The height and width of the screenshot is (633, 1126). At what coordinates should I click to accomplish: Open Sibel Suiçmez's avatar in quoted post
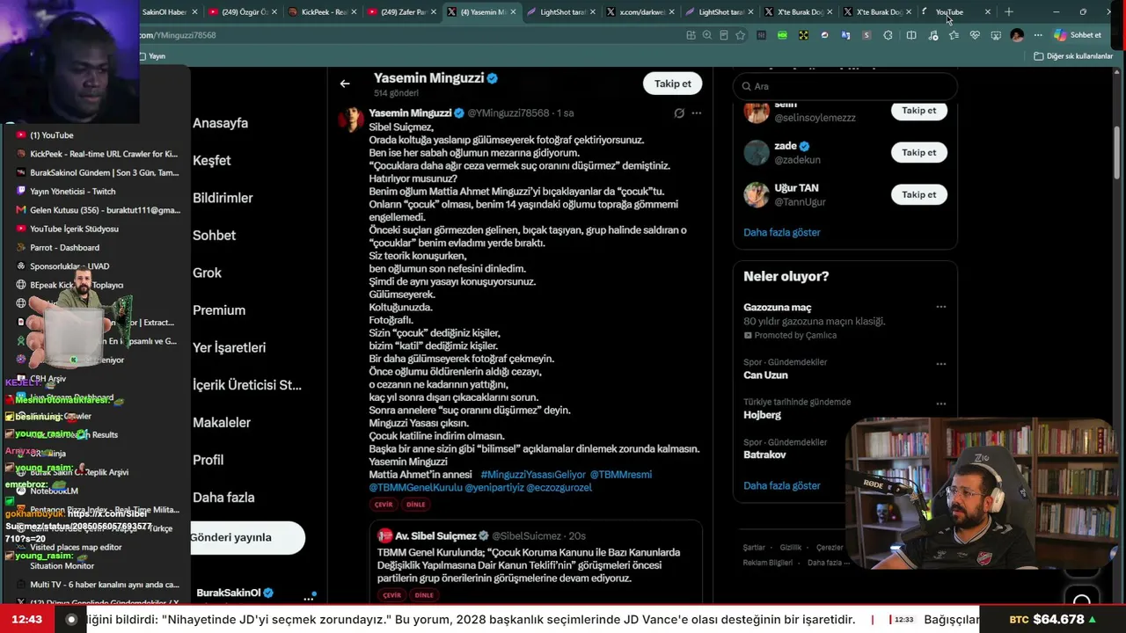coord(385,535)
